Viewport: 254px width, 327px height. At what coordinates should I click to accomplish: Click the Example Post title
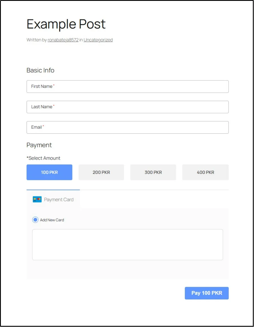point(66,24)
